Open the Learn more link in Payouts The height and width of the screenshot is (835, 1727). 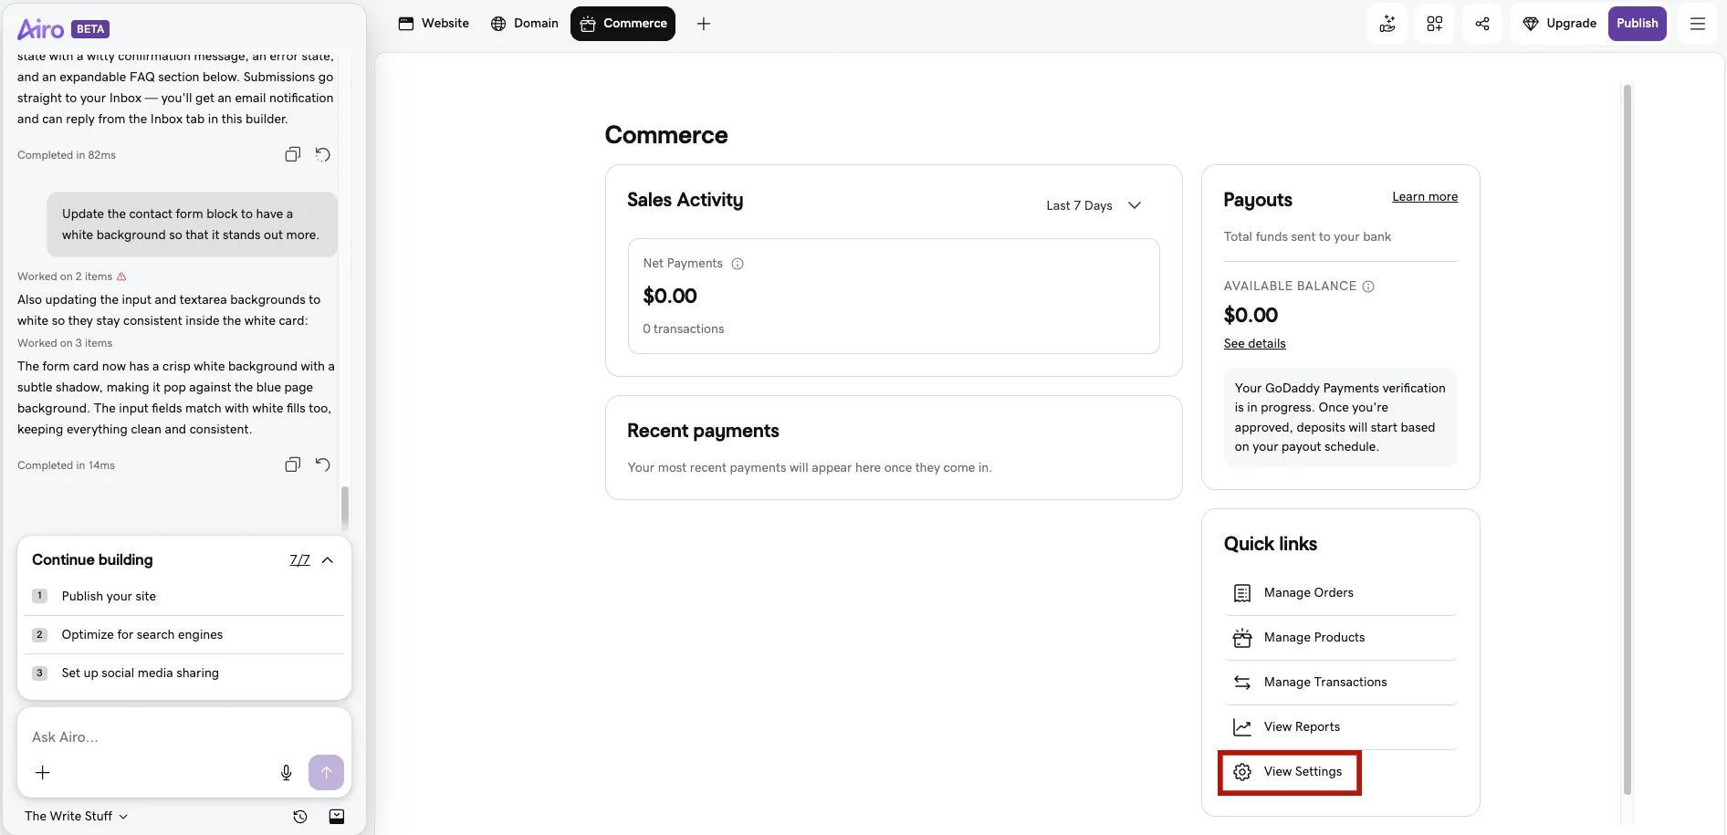click(x=1424, y=196)
